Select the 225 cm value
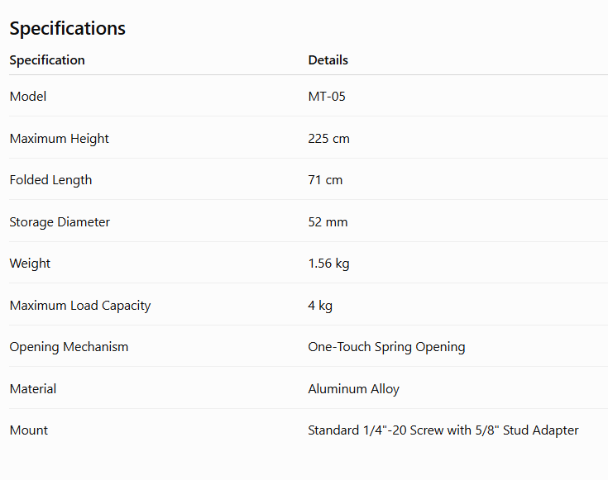The image size is (608, 480). click(x=329, y=139)
